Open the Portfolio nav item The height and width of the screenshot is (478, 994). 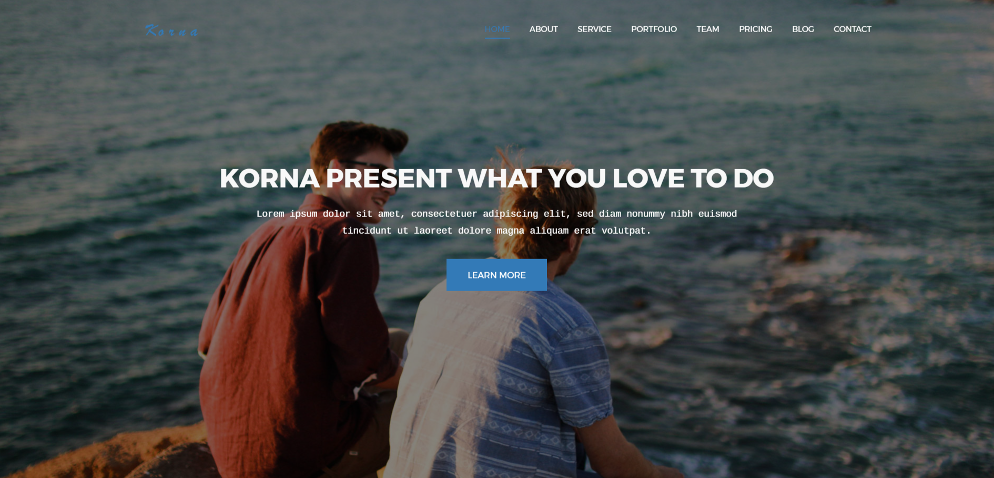(x=654, y=29)
